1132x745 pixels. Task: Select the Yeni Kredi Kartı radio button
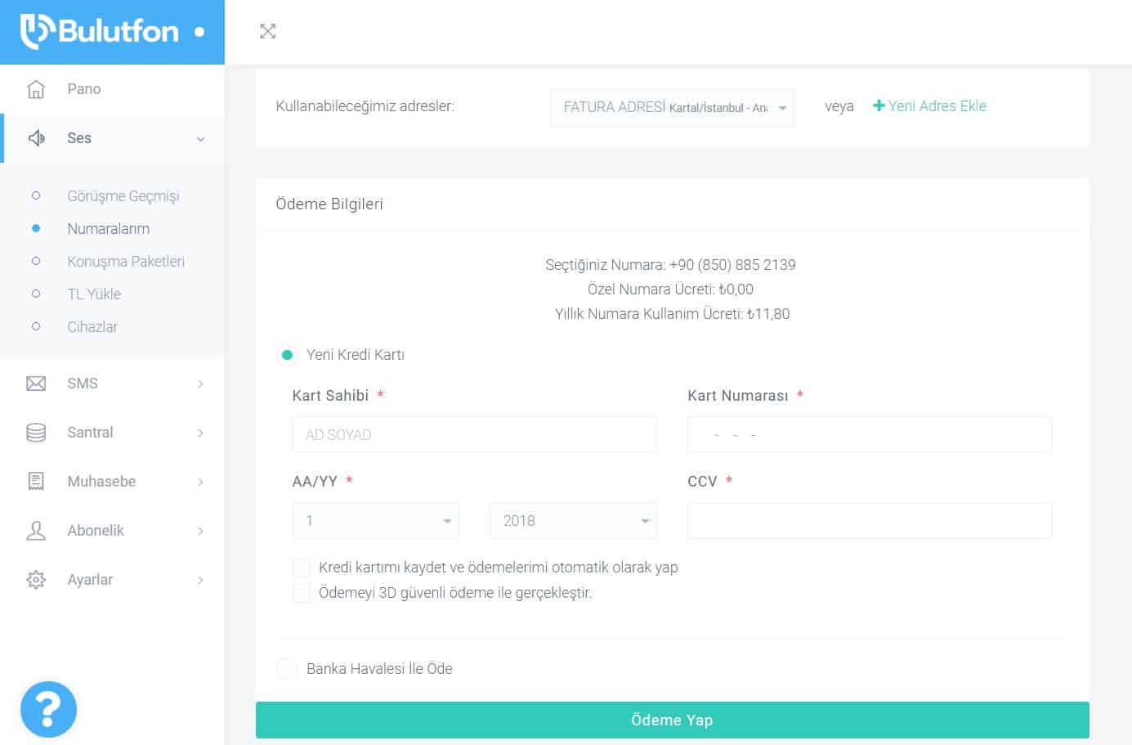tap(287, 355)
